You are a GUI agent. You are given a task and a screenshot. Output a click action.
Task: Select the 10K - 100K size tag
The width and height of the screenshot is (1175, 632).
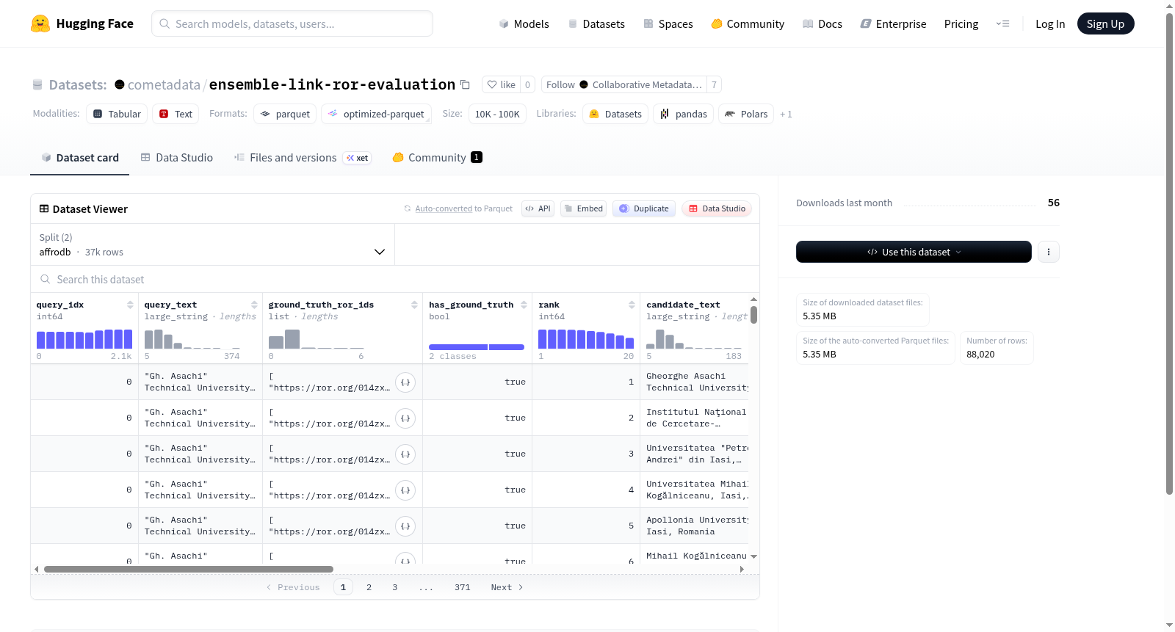tap(497, 114)
